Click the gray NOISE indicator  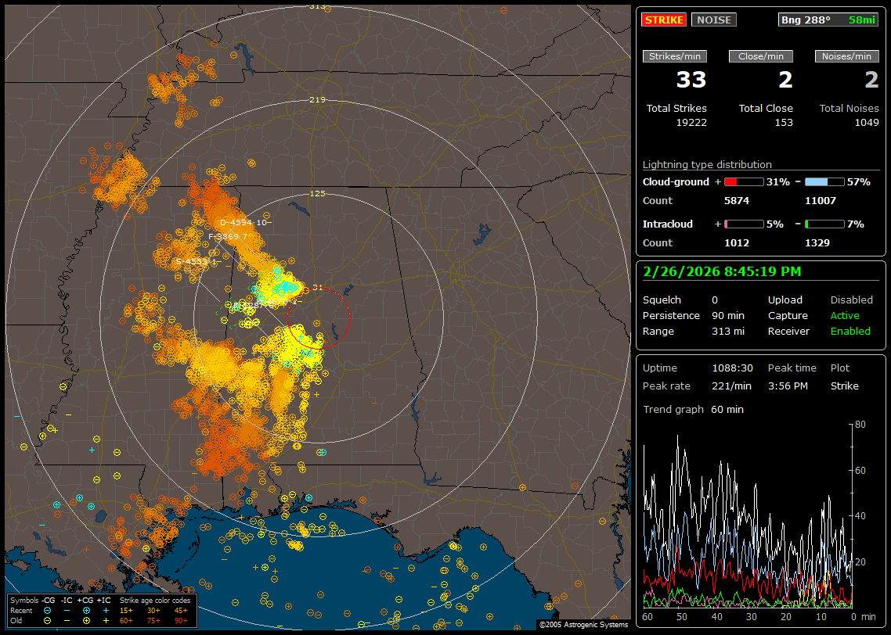click(713, 20)
